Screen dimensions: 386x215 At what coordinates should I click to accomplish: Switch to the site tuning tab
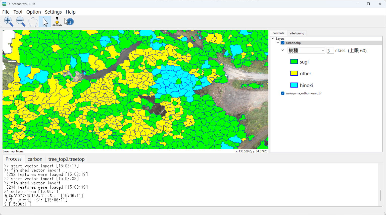pyautogui.click(x=297, y=33)
